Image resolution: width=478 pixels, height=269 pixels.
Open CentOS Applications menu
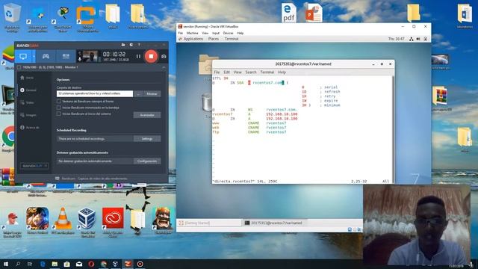tap(193, 39)
